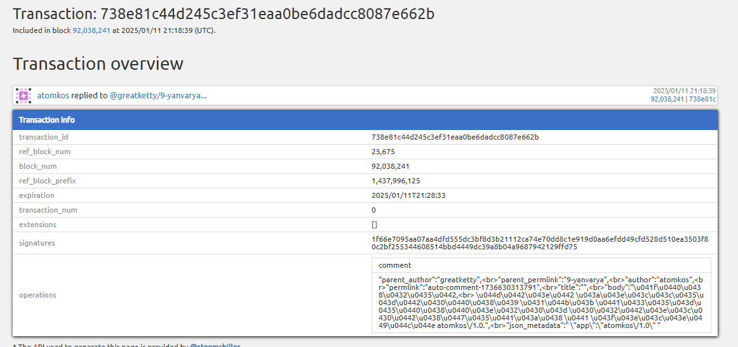Open block 92,038,241 link under the transaction title
Viewport: 738px width, 347px height.
click(91, 30)
